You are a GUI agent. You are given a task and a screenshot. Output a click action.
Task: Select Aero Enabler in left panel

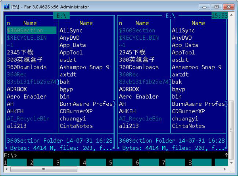27,97
